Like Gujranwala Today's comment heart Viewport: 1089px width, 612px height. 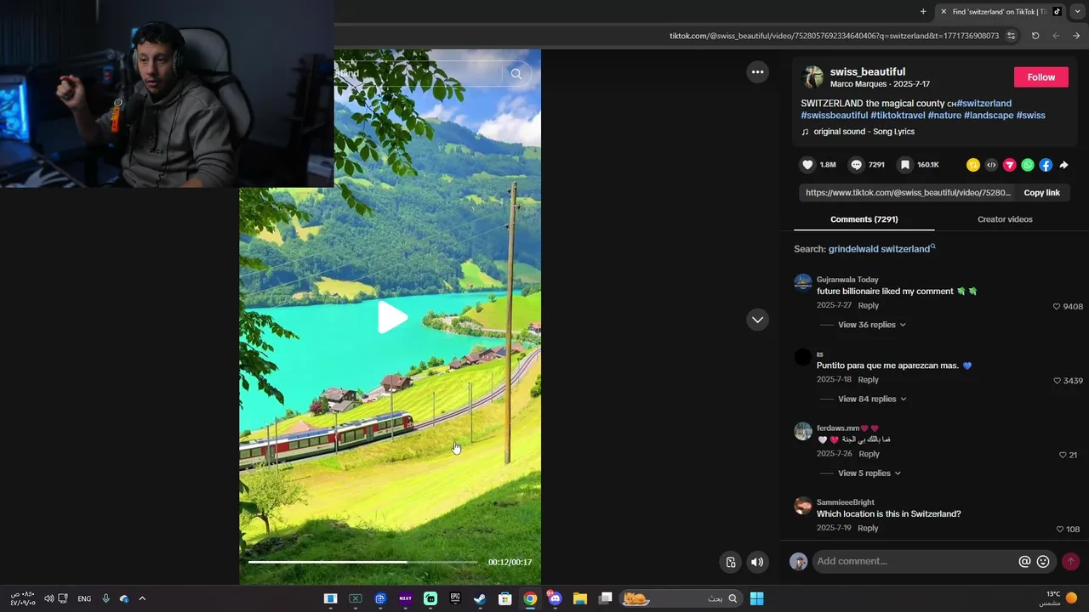click(x=1057, y=307)
